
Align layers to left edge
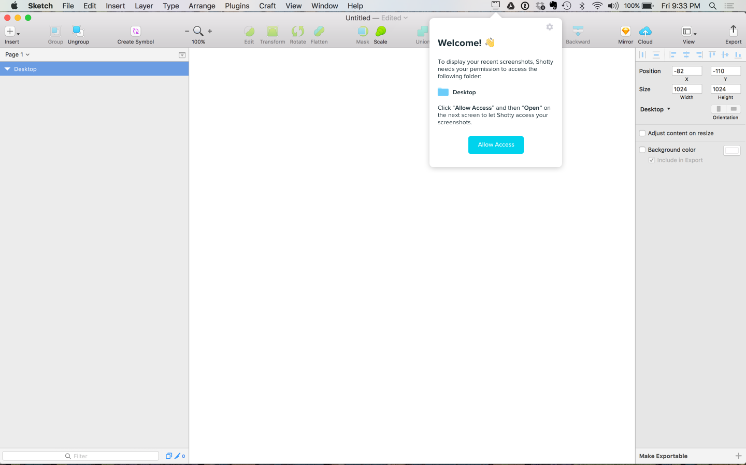[x=673, y=54]
